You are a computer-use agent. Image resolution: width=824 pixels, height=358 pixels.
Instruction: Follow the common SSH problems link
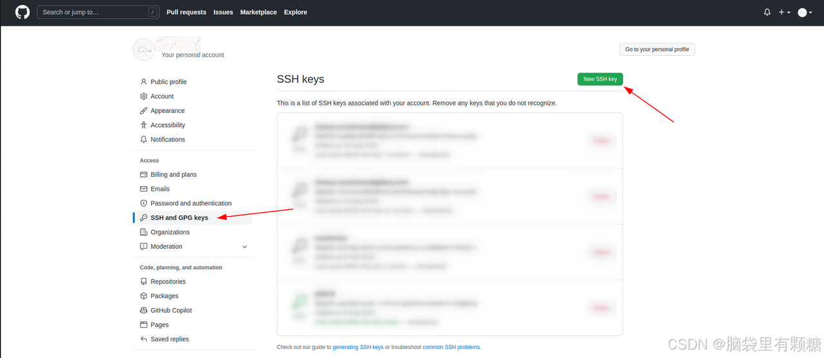[x=451, y=347]
